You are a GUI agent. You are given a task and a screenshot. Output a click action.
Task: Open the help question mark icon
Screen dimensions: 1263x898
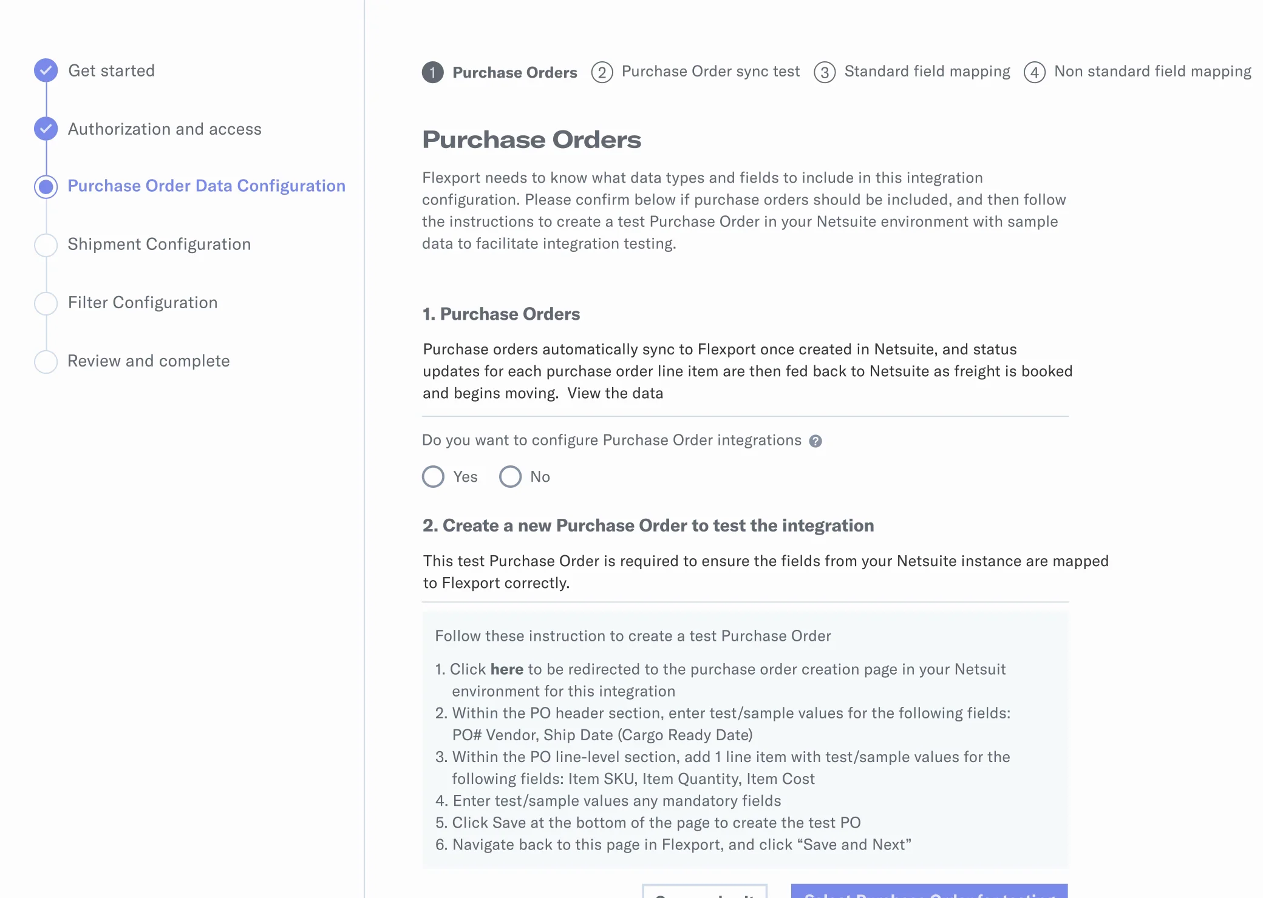815,441
